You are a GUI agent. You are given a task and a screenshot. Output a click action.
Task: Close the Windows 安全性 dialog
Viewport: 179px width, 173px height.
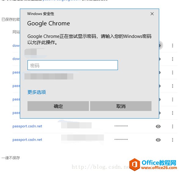152,14
